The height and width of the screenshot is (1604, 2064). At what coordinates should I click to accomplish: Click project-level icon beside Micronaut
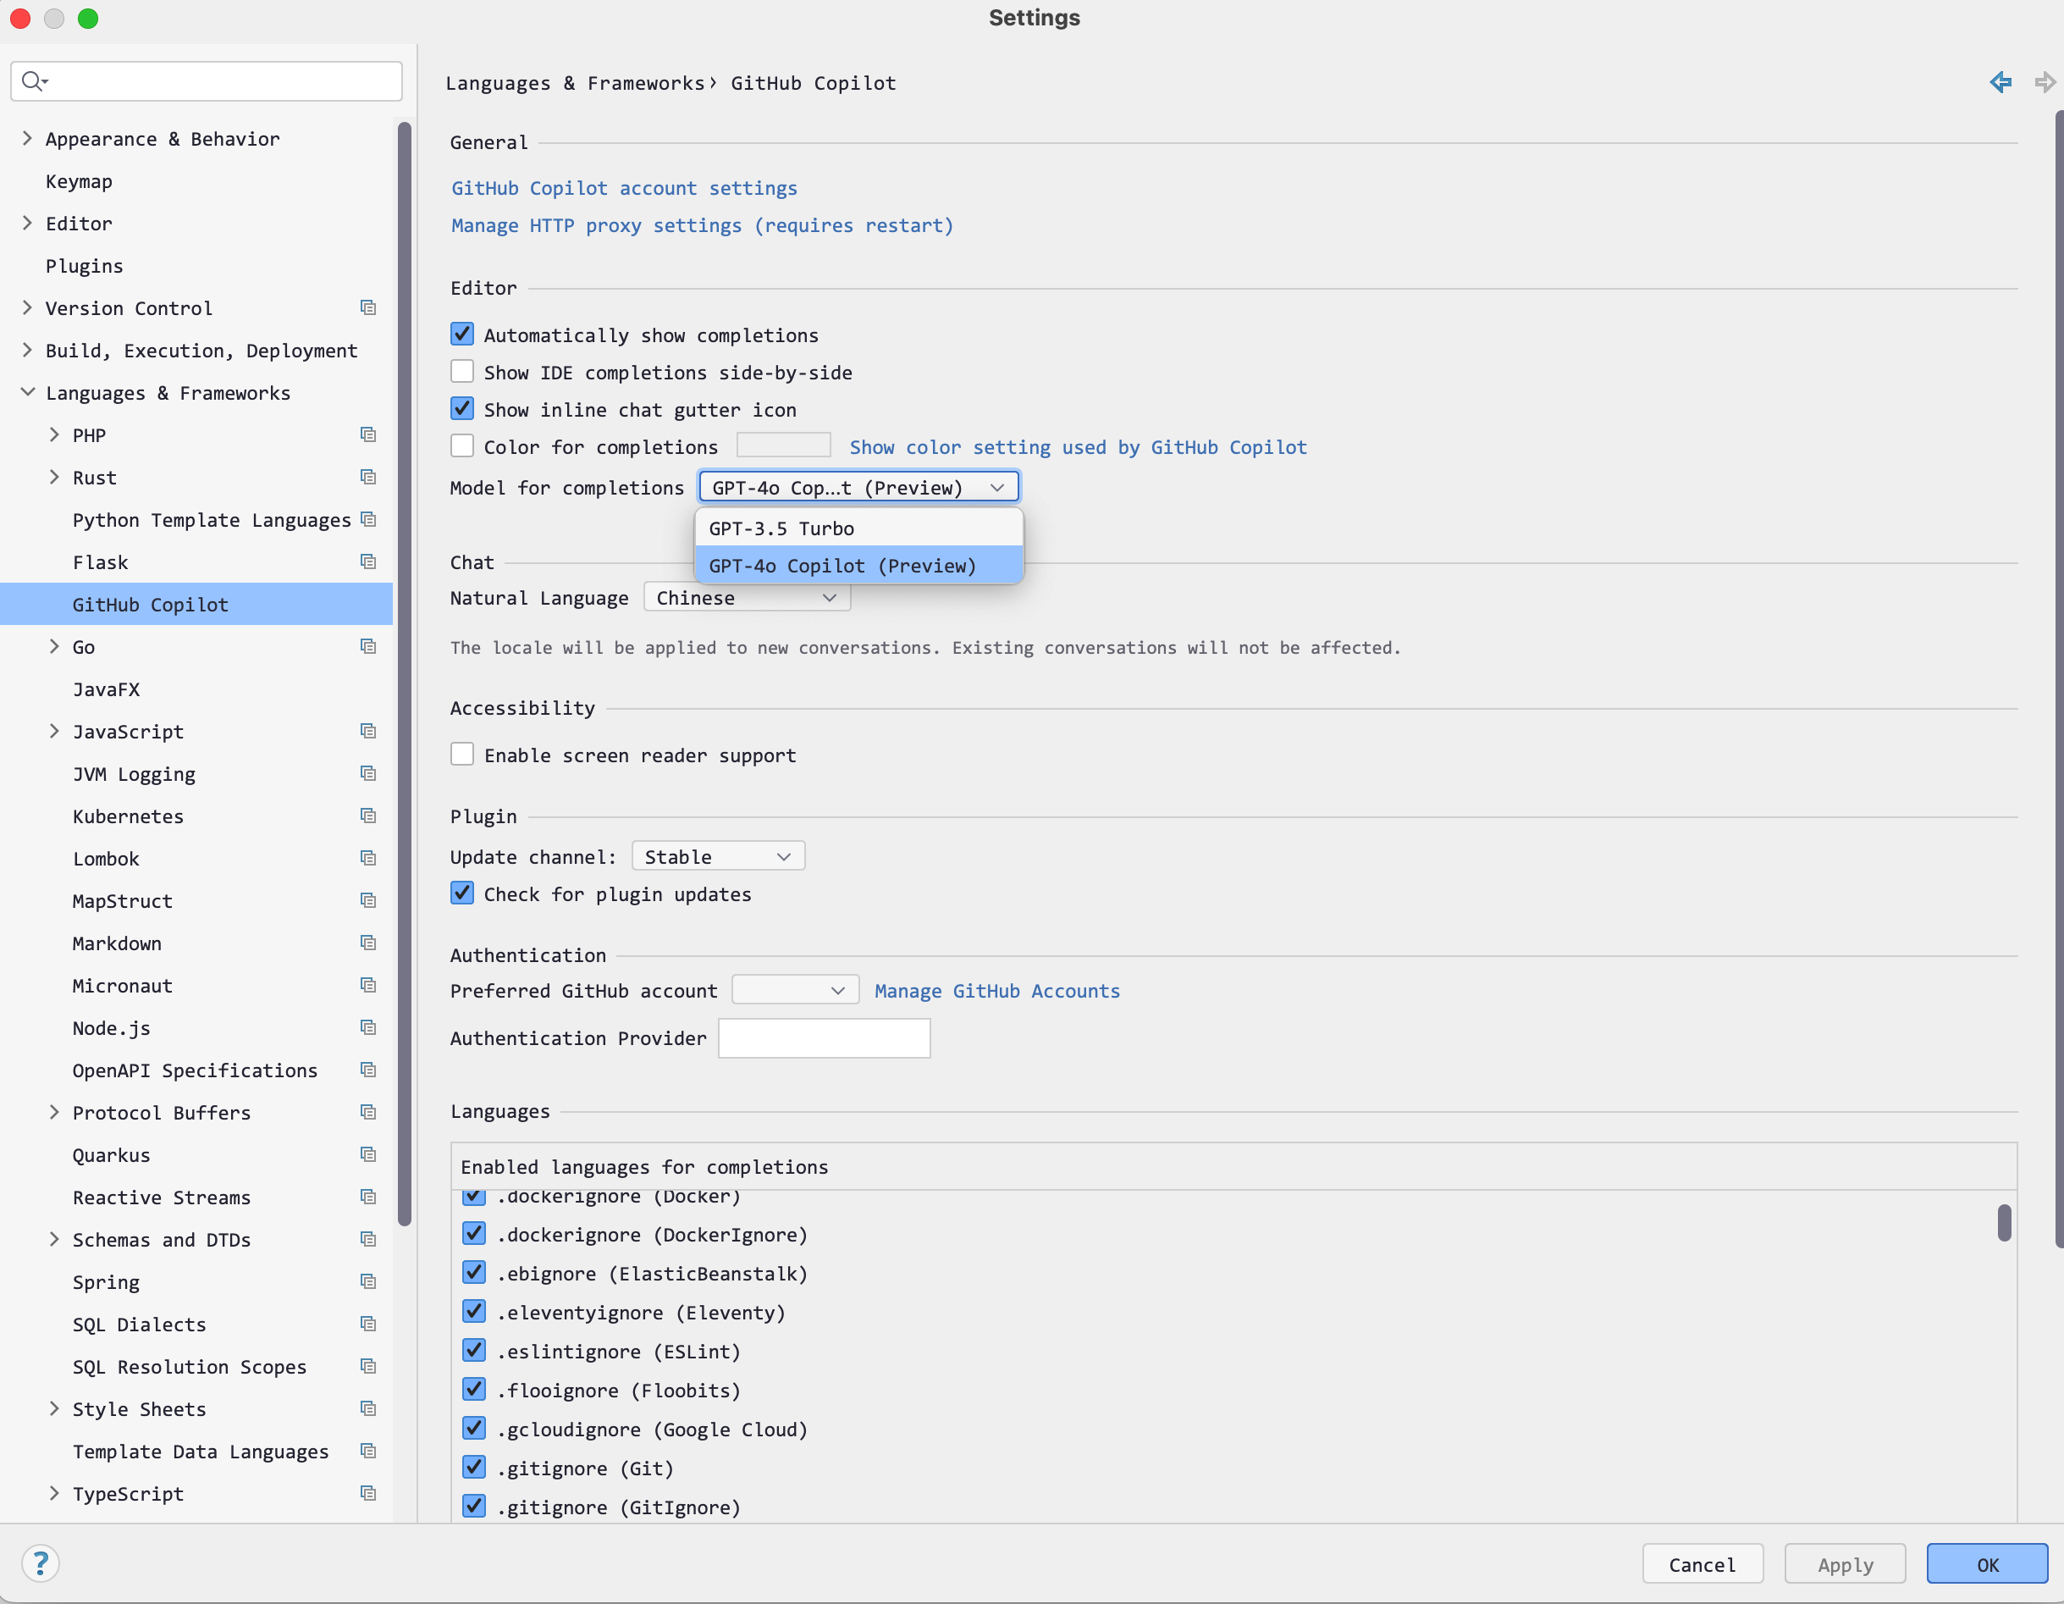click(x=368, y=986)
